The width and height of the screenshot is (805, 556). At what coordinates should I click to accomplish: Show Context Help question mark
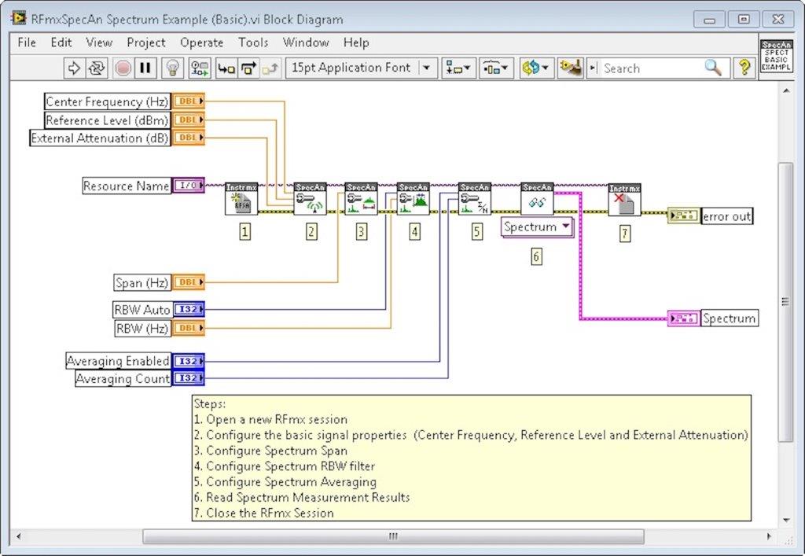point(744,68)
